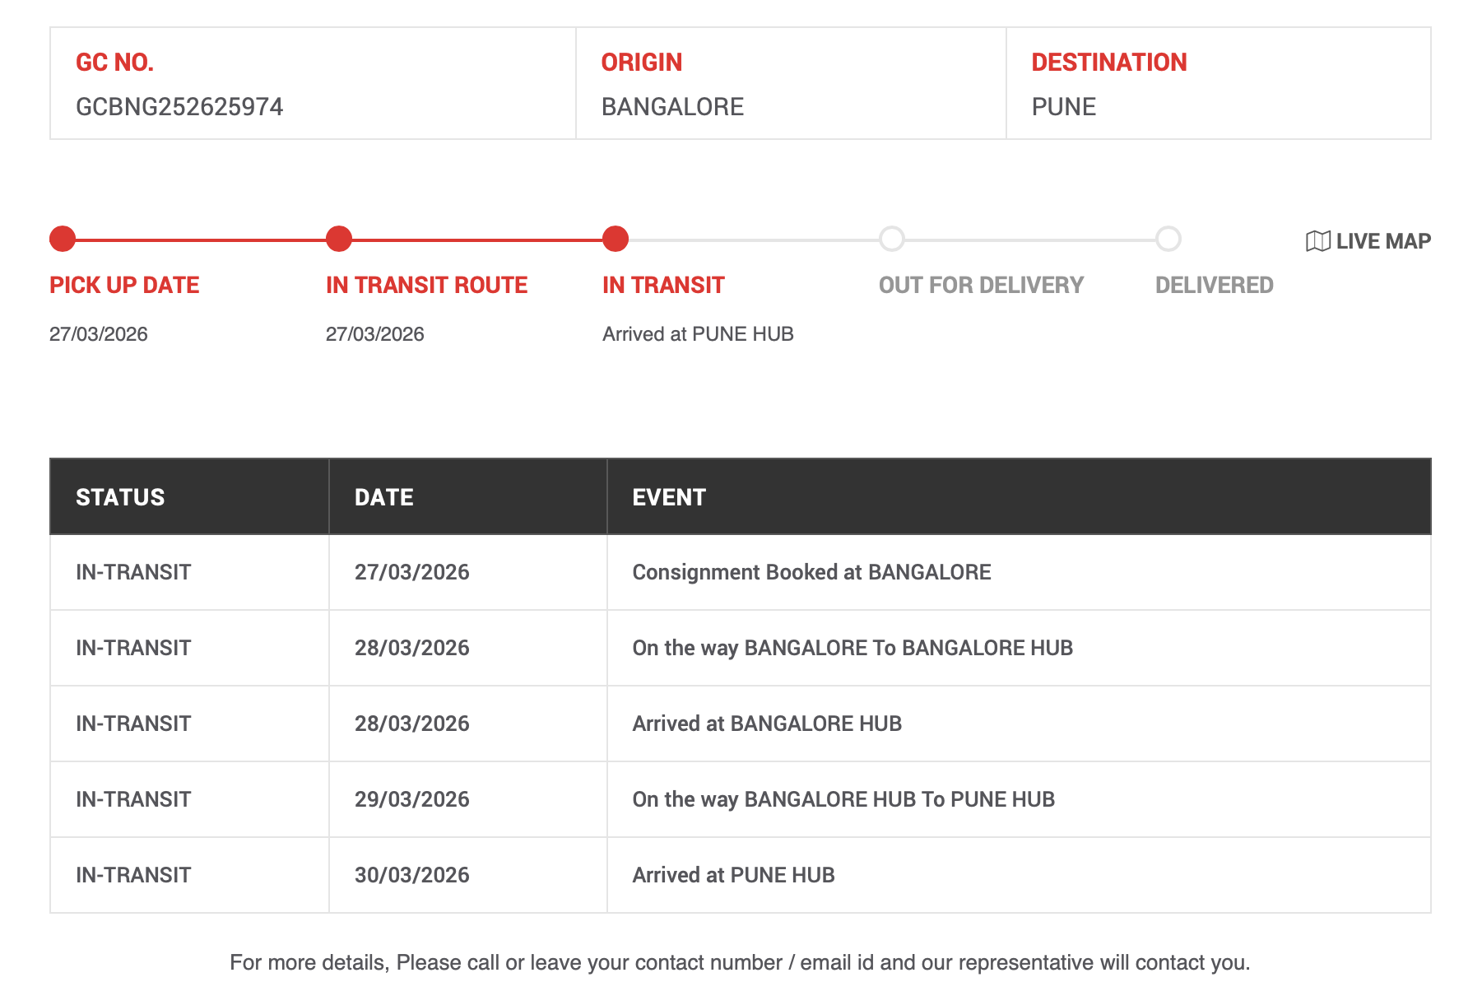
Task: Click the Out For Delivery step circle
Action: (x=892, y=239)
